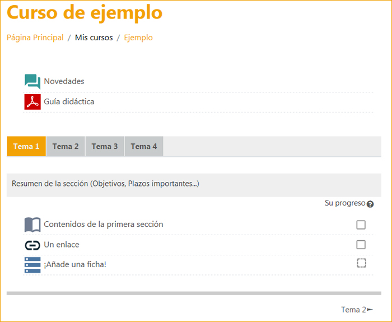The width and height of the screenshot is (392, 322).
Task: Click the book icon for Contenidos
Action: (32, 225)
